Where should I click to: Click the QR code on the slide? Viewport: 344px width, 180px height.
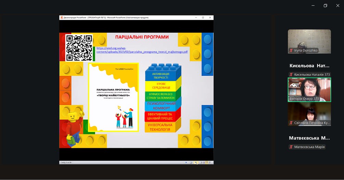pos(79,47)
